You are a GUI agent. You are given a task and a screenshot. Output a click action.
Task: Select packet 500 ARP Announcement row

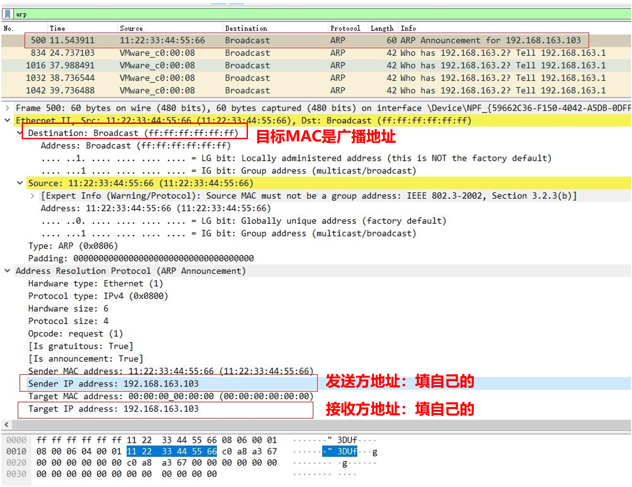tap(316, 41)
